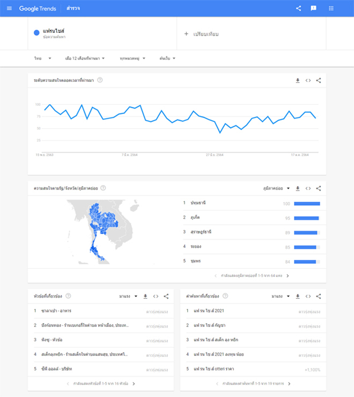This screenshot has height=397, width=354.
Task: Download the interest by subregion data
Action: point(298,189)
